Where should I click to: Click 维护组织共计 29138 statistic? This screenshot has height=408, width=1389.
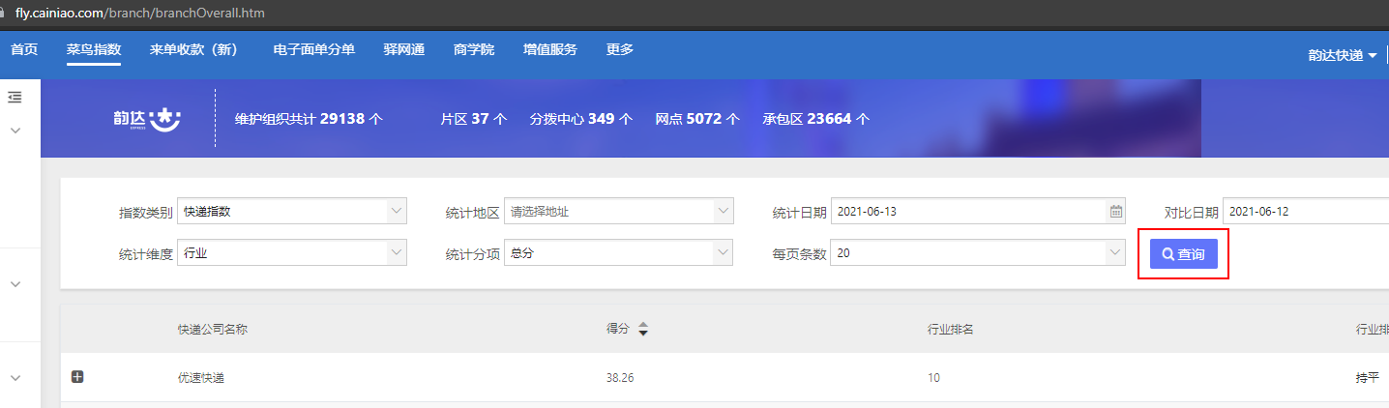[310, 119]
